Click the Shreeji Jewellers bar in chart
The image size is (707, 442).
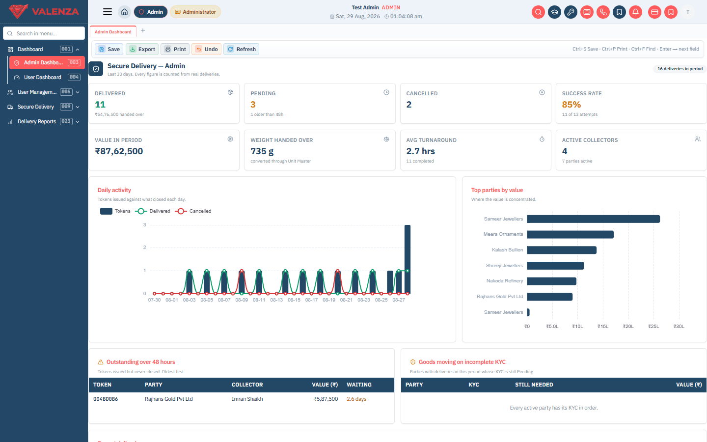(555, 266)
